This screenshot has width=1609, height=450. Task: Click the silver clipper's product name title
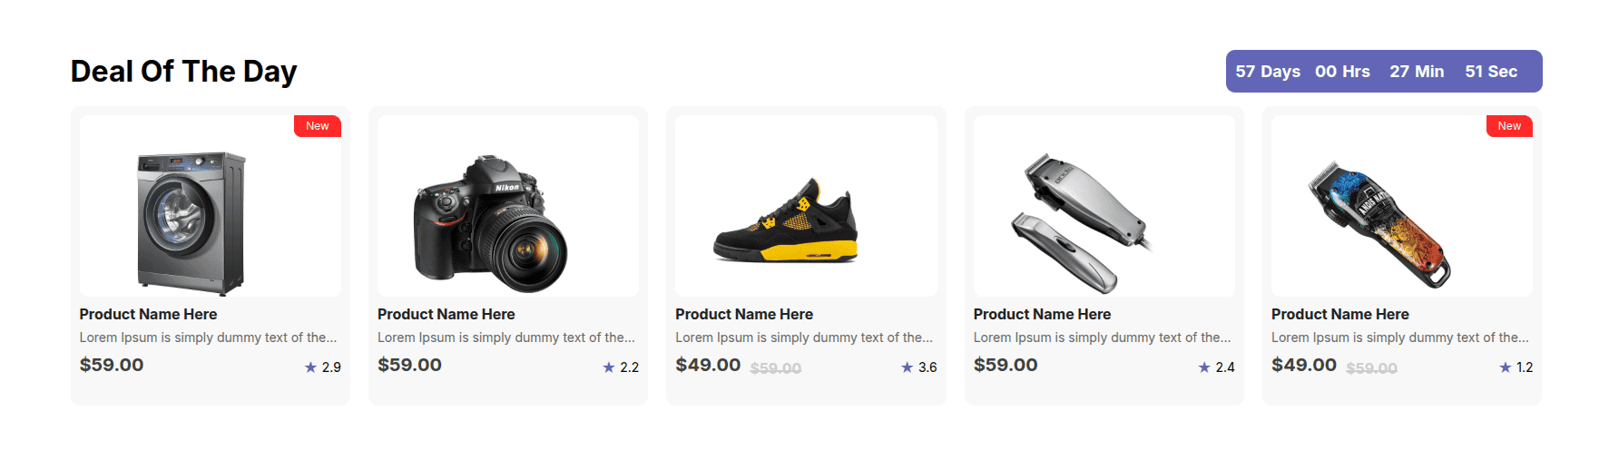[x=1042, y=314]
